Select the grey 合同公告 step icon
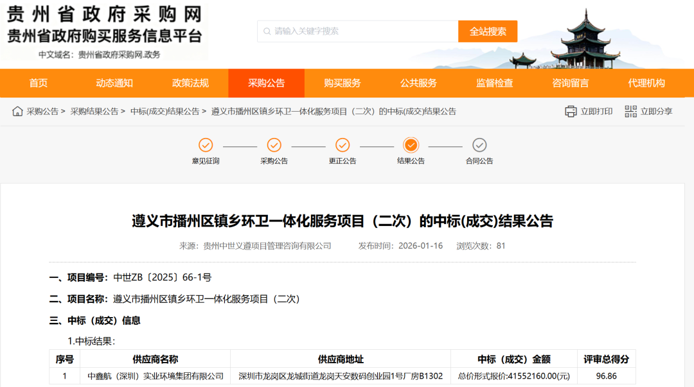 coord(479,145)
